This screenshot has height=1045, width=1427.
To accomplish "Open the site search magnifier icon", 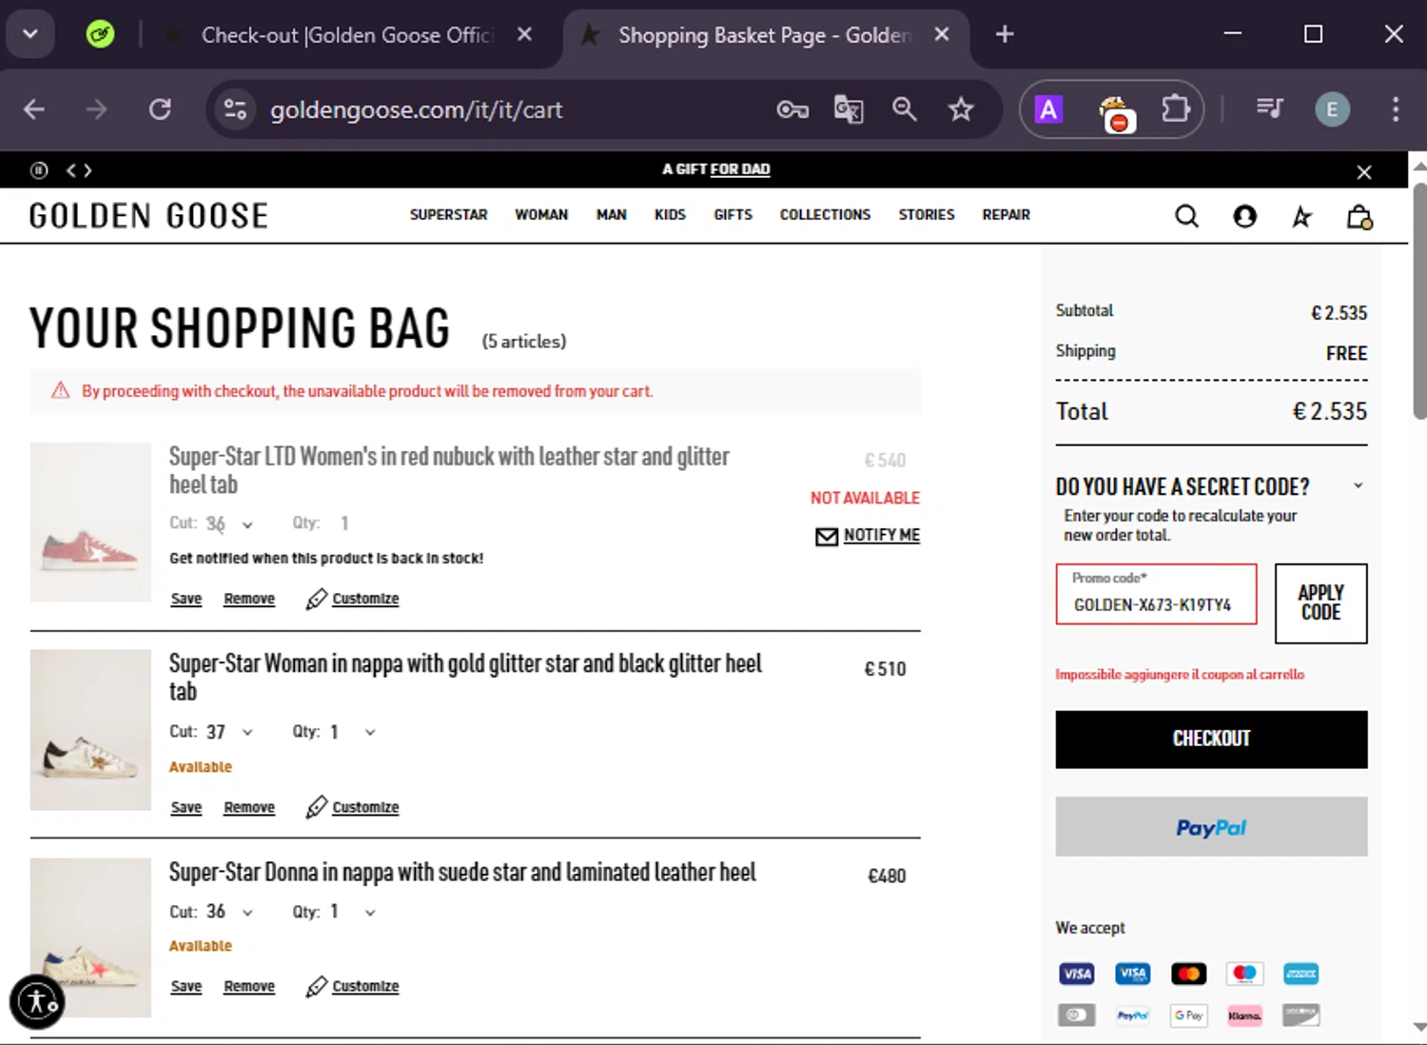I will [x=1186, y=217].
